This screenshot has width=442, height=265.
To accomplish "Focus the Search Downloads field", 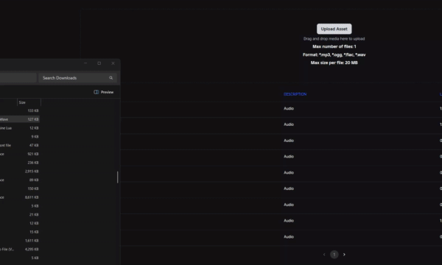I will 77,78.
